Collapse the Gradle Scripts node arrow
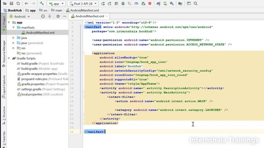This screenshot has height=148, width=264. (x=9, y=58)
